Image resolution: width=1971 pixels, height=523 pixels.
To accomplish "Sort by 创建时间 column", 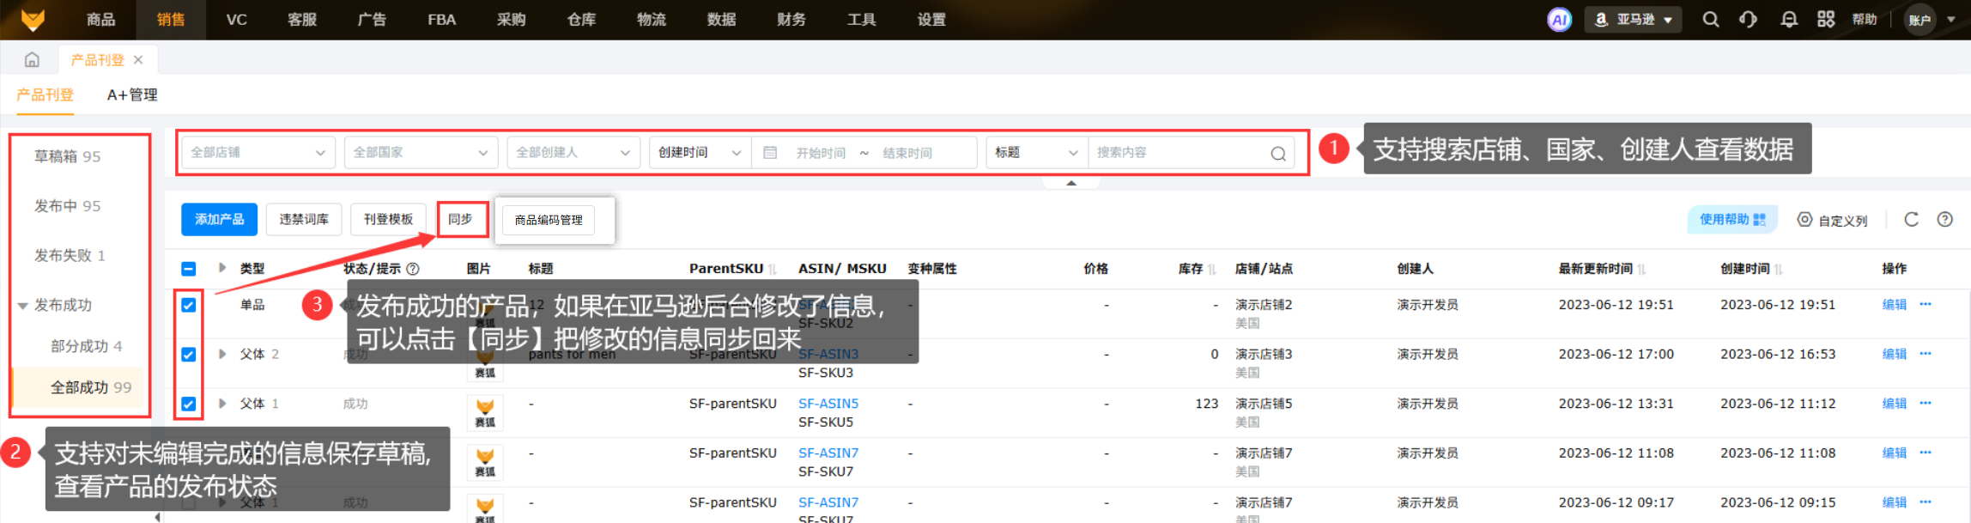I will coord(1779,269).
